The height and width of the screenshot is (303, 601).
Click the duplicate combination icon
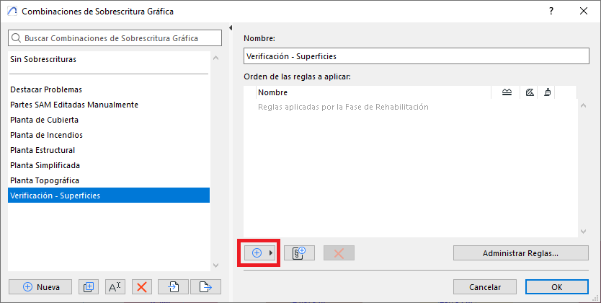point(89,286)
